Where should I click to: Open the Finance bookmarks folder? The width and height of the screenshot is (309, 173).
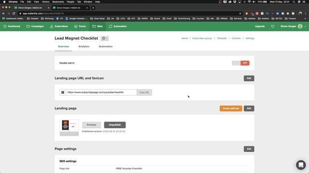click(290, 18)
